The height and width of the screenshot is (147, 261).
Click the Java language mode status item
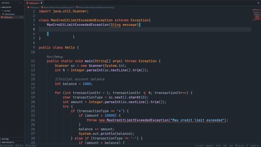pos(231,146)
